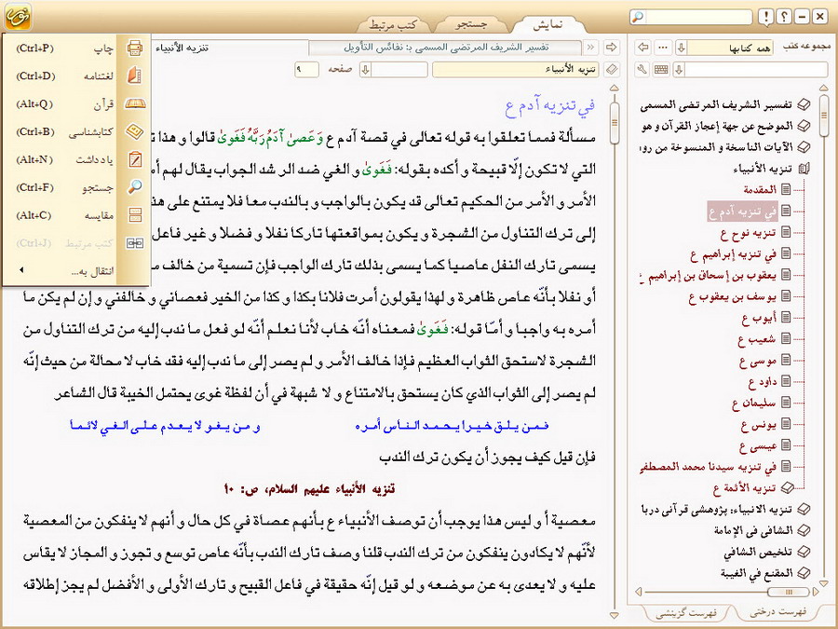Viewport: 838px width, 629px height.
Task: Select الآيات الناسخة و المنسوخة in tree
Action: 717,147
